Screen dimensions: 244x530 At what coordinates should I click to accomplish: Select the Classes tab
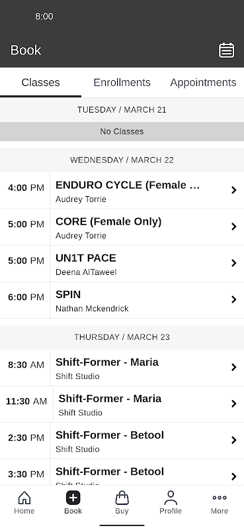point(40,82)
